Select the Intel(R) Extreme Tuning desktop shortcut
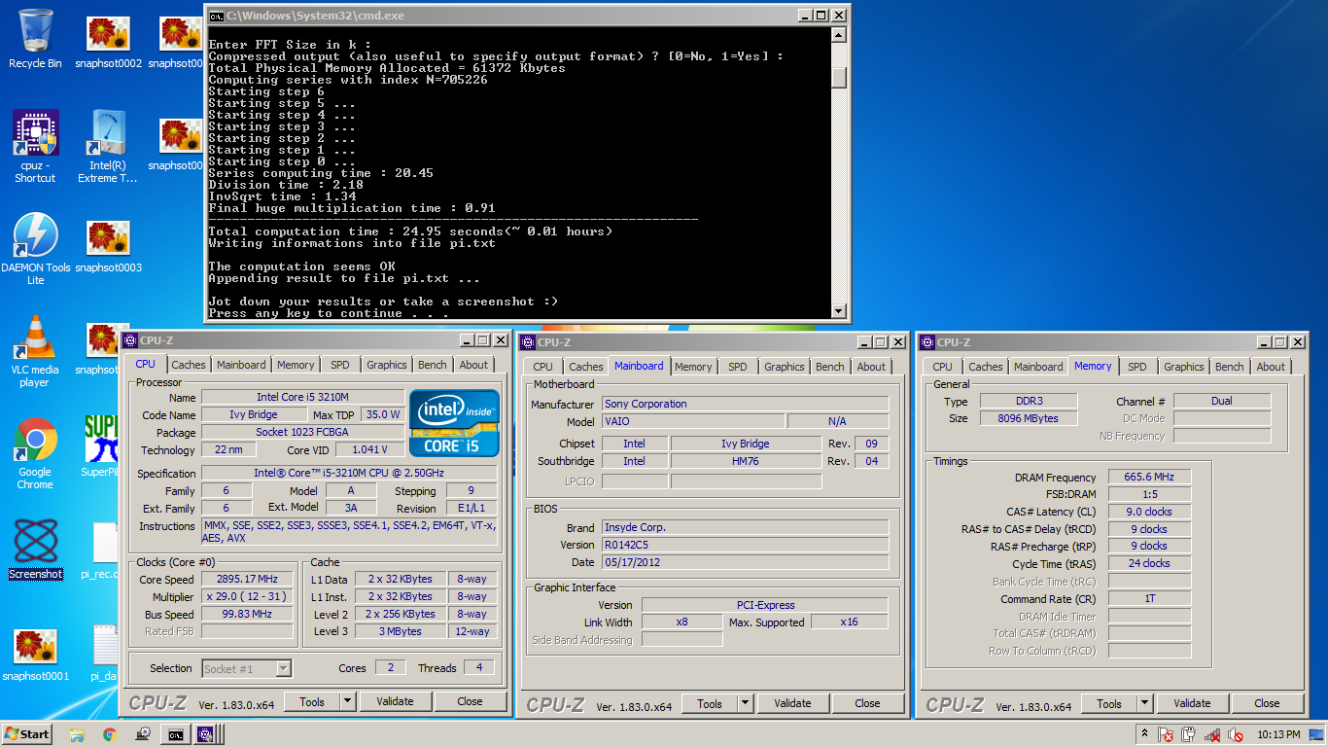Image resolution: width=1328 pixels, height=747 pixels. tap(108, 146)
